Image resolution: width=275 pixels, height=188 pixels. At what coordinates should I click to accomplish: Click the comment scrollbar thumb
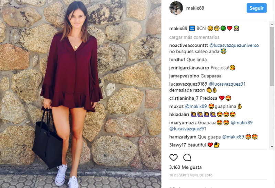[272, 56]
